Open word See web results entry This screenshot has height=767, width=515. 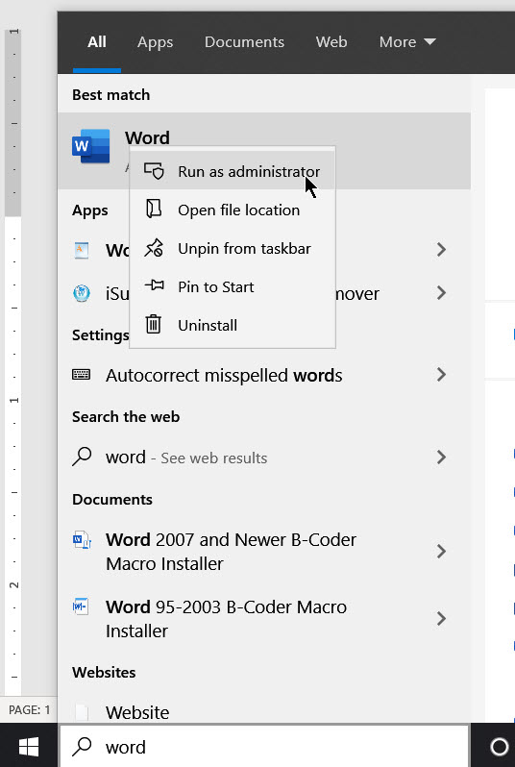point(264,458)
